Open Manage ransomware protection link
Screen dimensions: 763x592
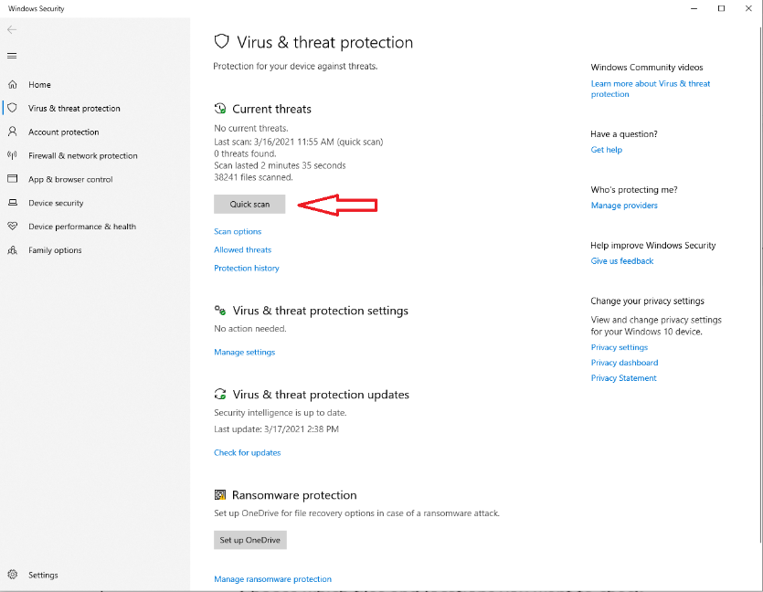click(x=272, y=579)
